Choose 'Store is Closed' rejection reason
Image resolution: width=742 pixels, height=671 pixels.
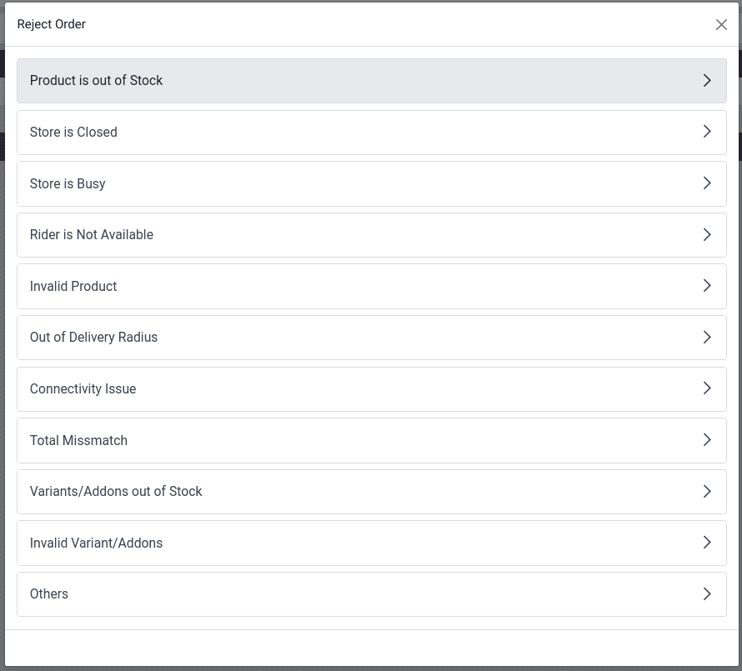(73, 133)
